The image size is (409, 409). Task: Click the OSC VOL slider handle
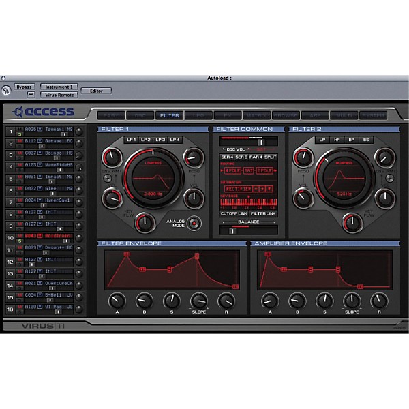pyautogui.click(x=260, y=142)
